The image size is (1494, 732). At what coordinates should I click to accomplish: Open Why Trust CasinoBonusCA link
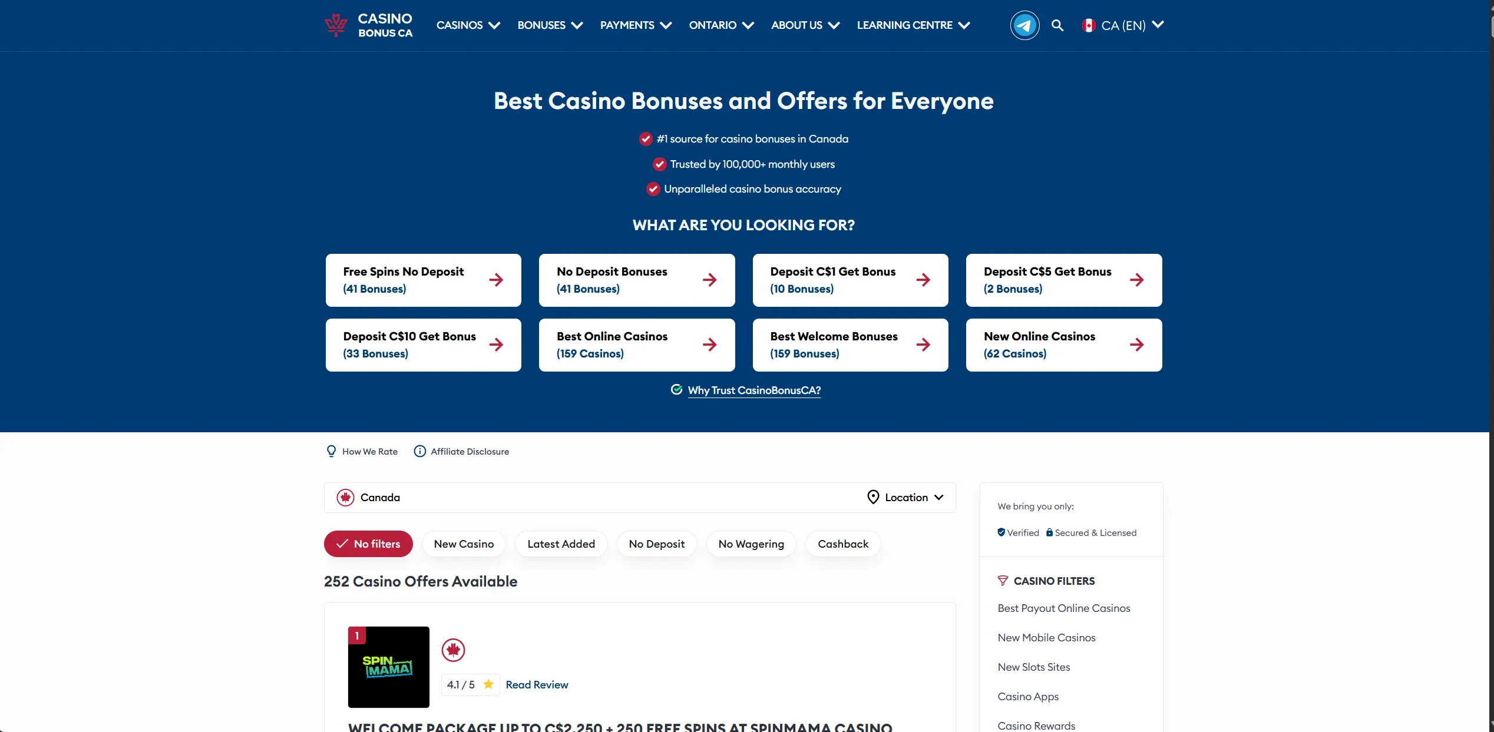[x=754, y=390]
